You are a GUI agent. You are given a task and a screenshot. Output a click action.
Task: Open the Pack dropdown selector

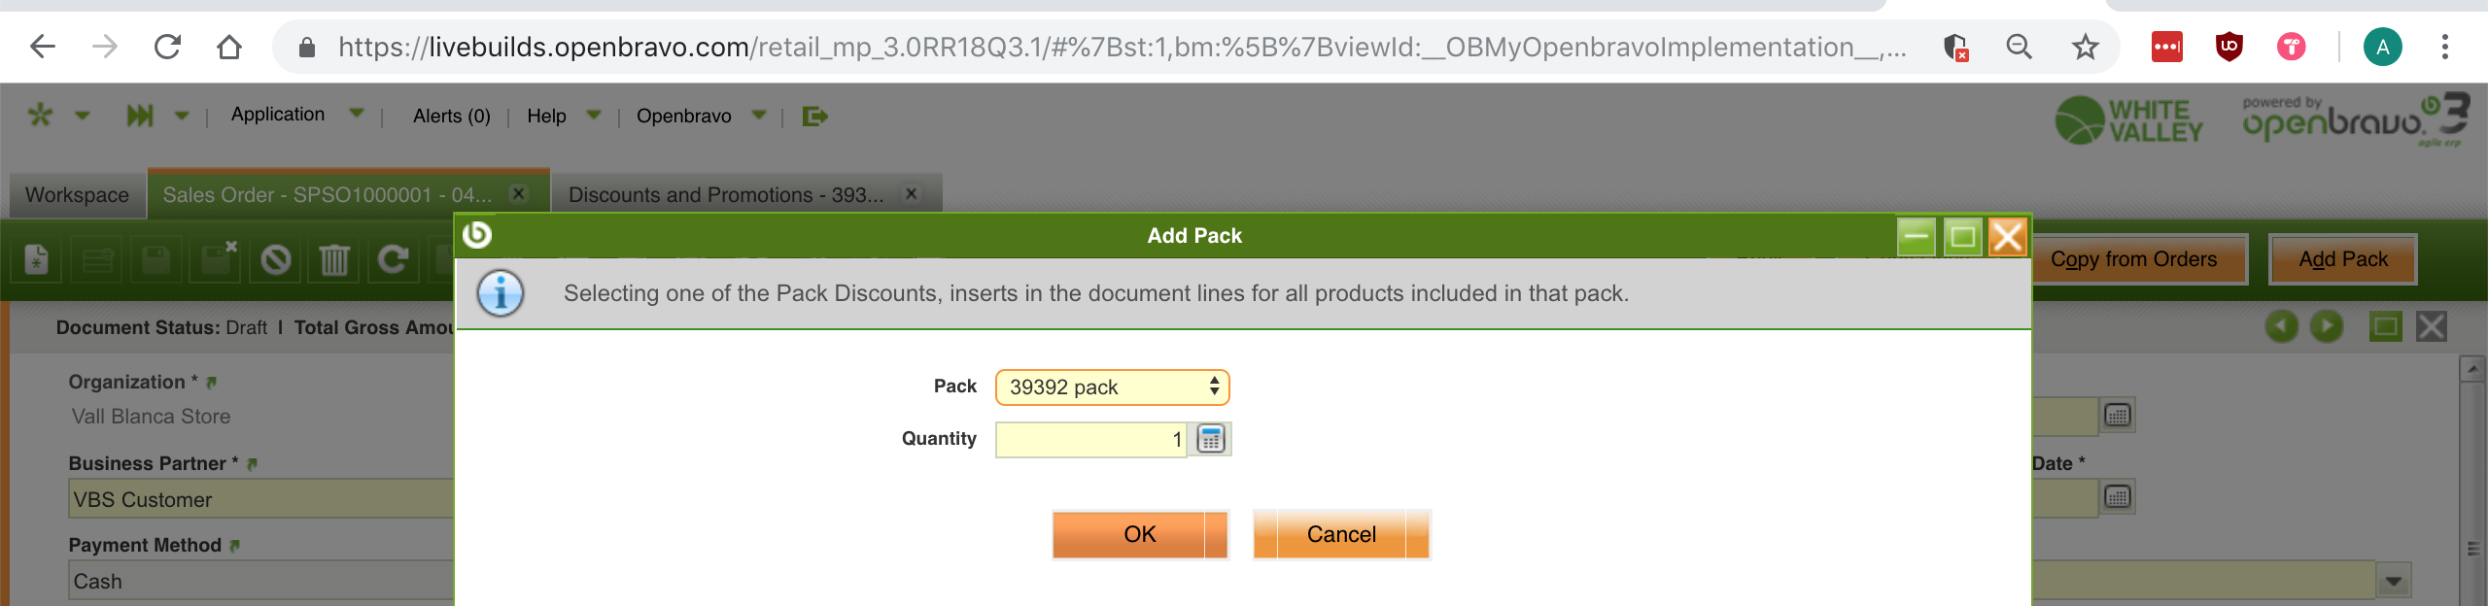pos(1112,387)
